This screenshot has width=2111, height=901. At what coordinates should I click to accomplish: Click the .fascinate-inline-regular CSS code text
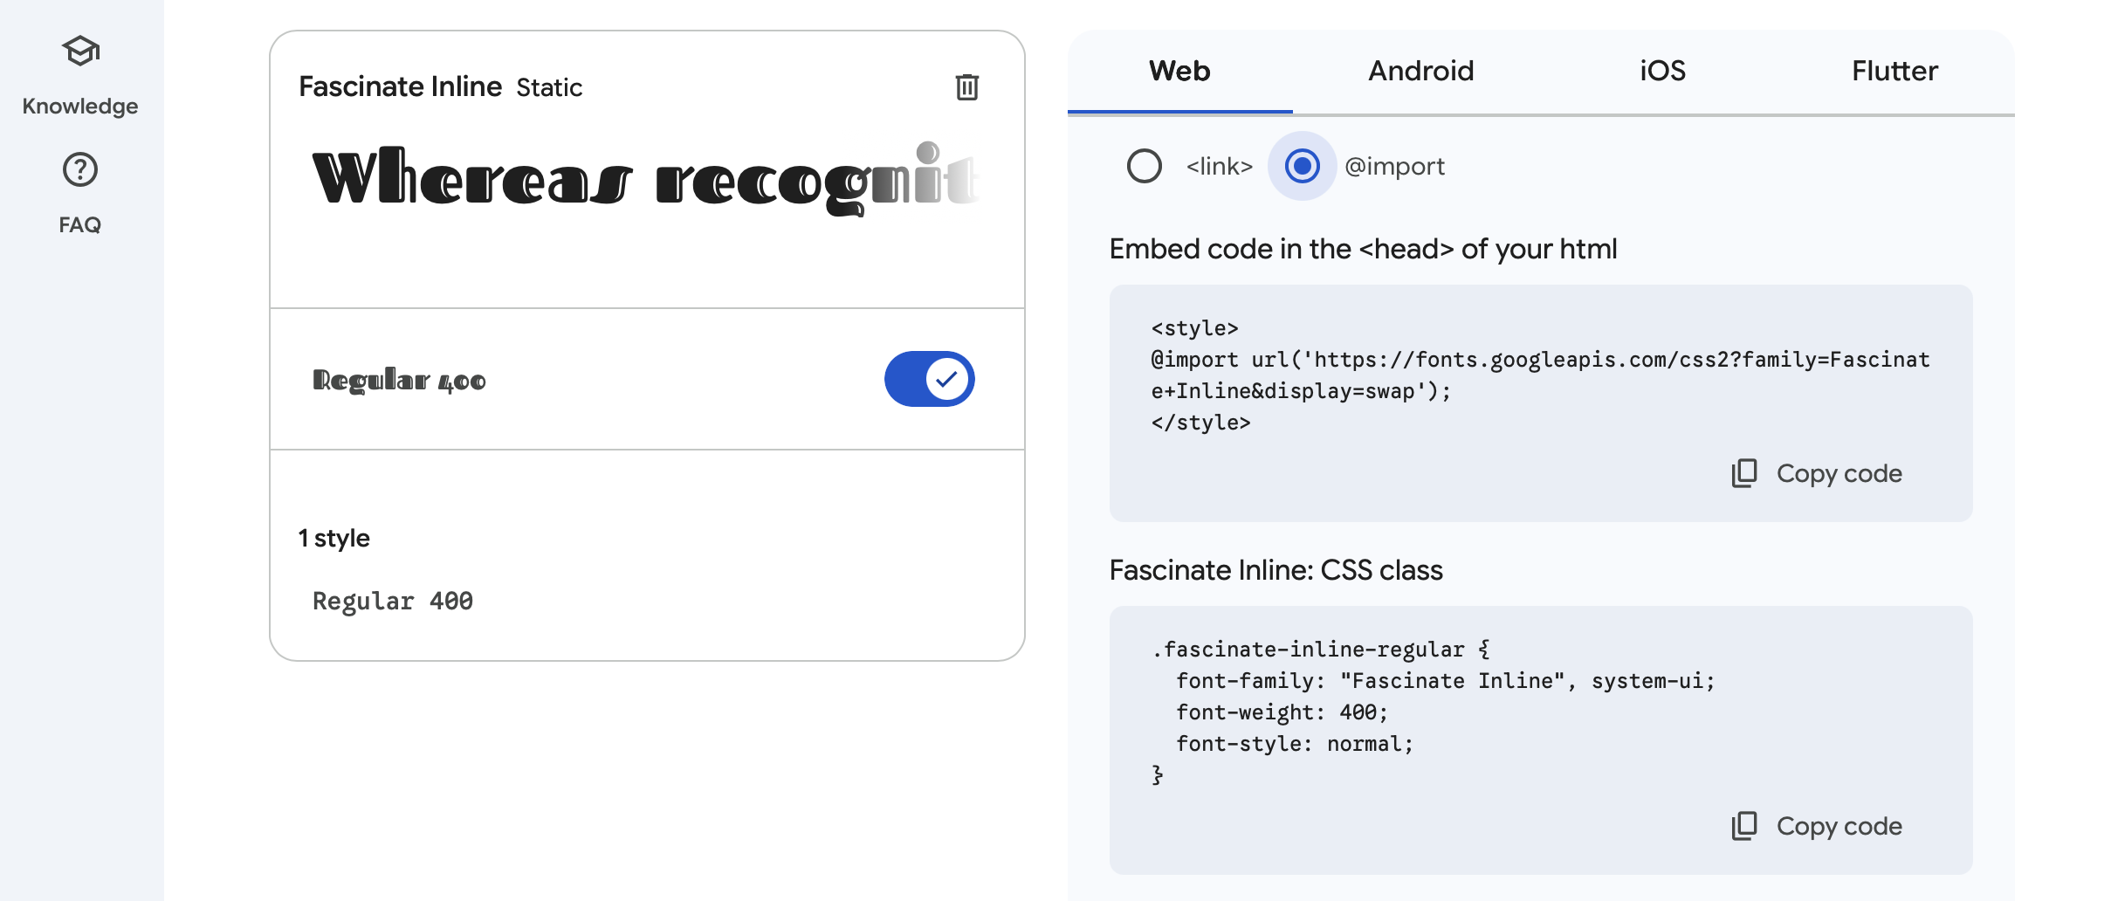point(1433,712)
